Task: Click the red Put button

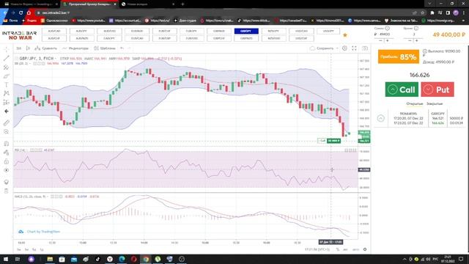Action: pos(437,89)
